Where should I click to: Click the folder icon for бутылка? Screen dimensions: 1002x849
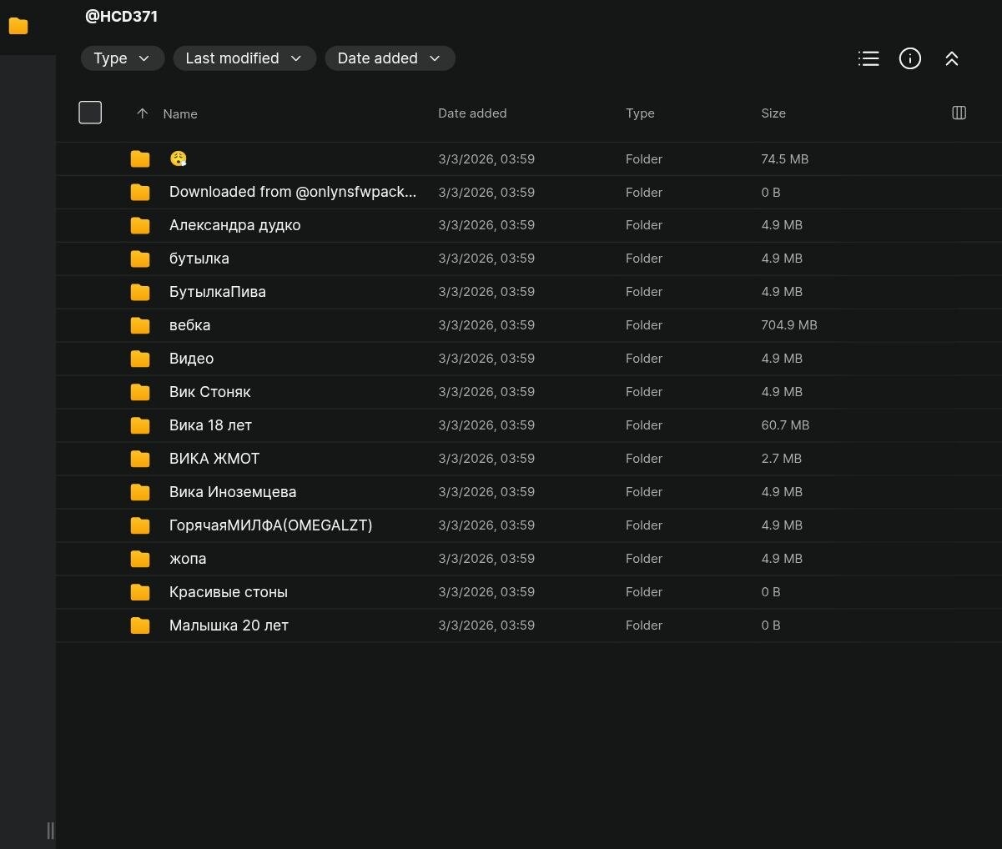click(140, 259)
